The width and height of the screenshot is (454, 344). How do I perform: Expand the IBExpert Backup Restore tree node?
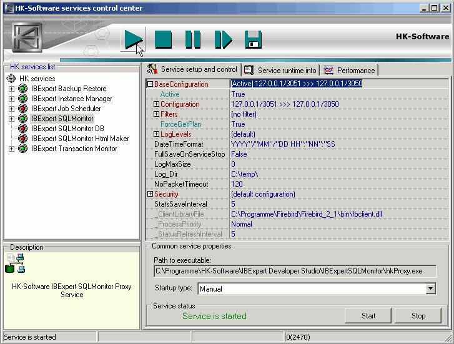11,89
